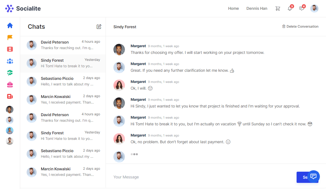Open the blue groups people icon

click(x=10, y=61)
